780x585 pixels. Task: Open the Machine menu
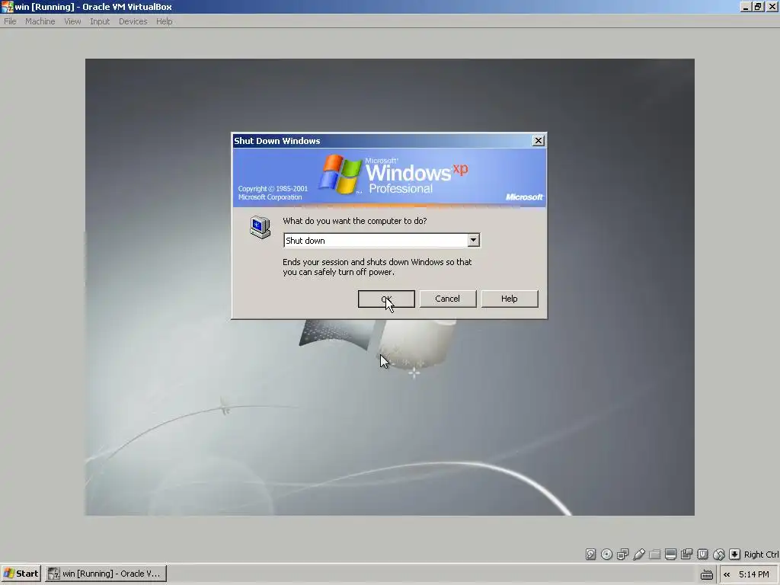(40, 21)
